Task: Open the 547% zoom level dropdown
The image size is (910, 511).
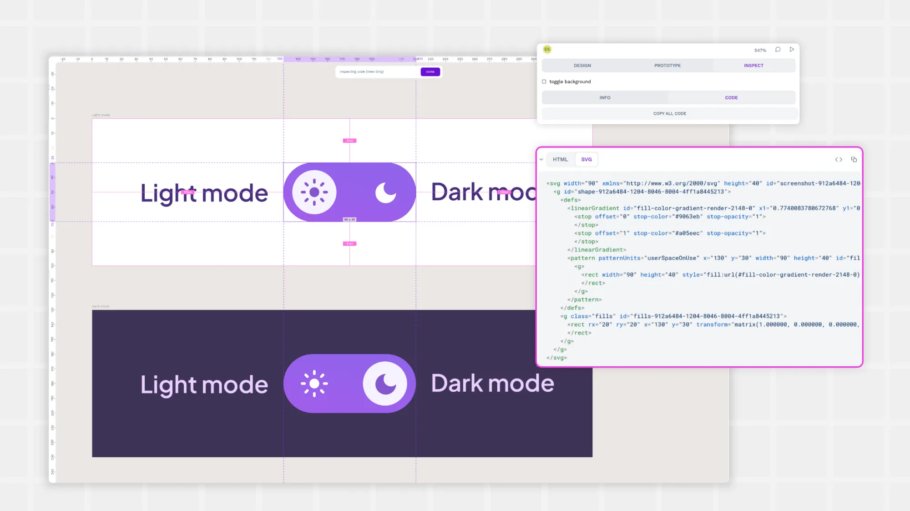Action: 760,50
